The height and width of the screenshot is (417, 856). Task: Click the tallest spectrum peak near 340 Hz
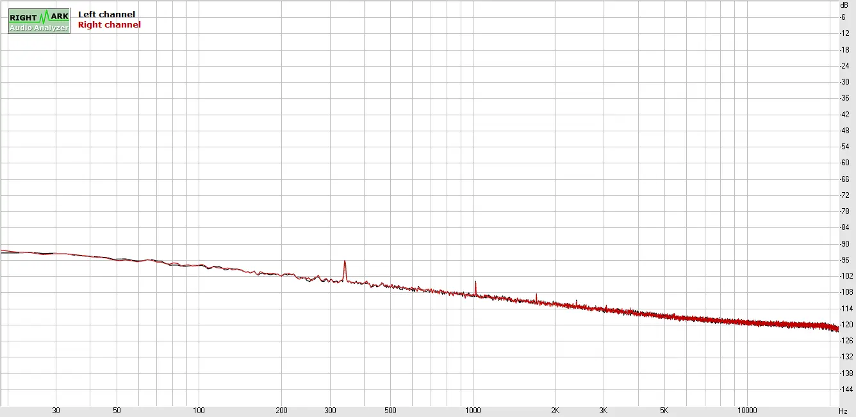coord(345,262)
